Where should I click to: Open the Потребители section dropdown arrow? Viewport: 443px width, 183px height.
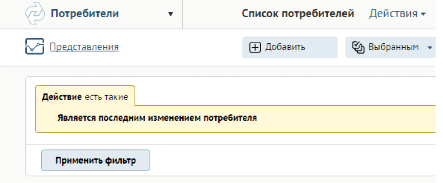[x=171, y=14]
